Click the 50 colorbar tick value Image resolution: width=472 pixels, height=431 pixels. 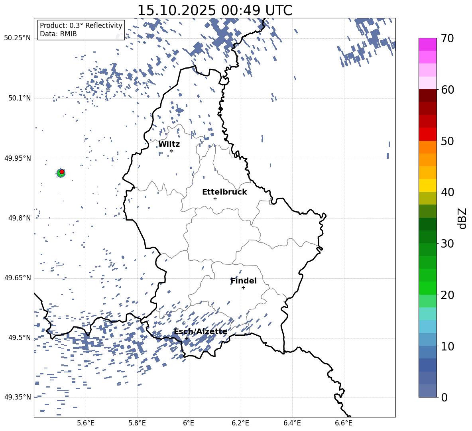[x=447, y=141]
